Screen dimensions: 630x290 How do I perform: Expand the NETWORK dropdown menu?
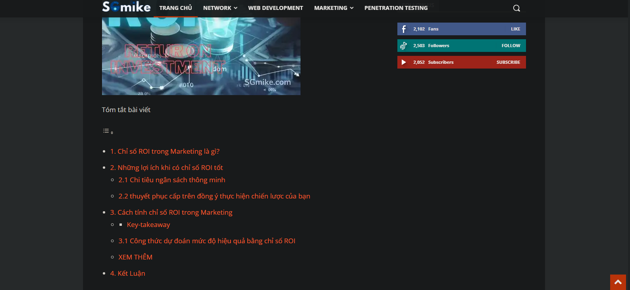pyautogui.click(x=220, y=8)
